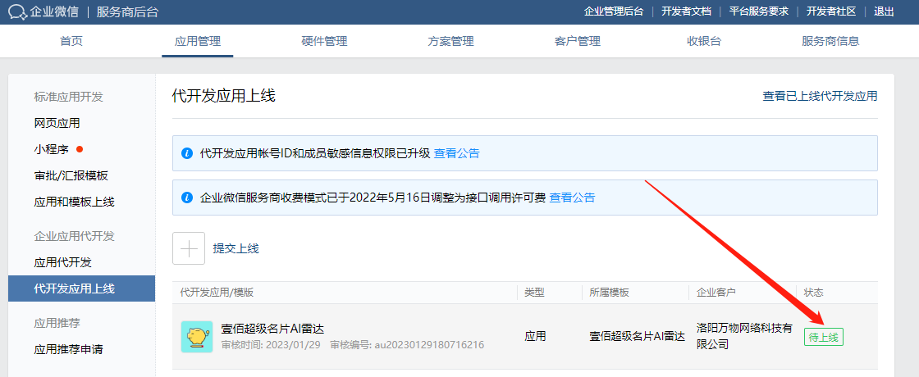Click the 代开发应用上线 page heading
This screenshot has width=919, height=377.
point(224,96)
